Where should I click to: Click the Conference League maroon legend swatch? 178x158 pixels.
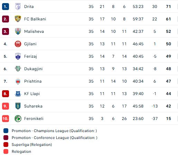(6, 138)
